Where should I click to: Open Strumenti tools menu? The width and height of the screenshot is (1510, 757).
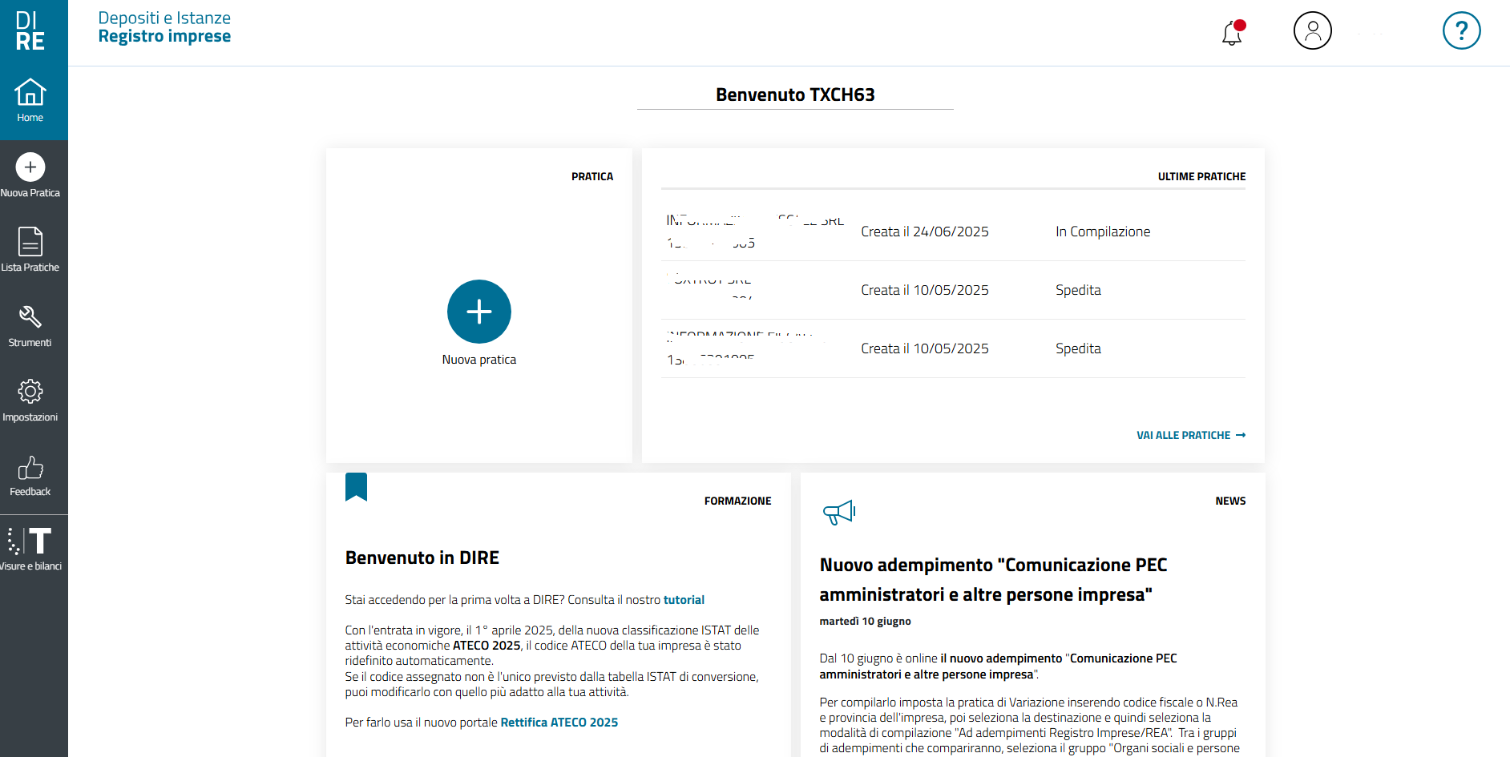coord(30,325)
